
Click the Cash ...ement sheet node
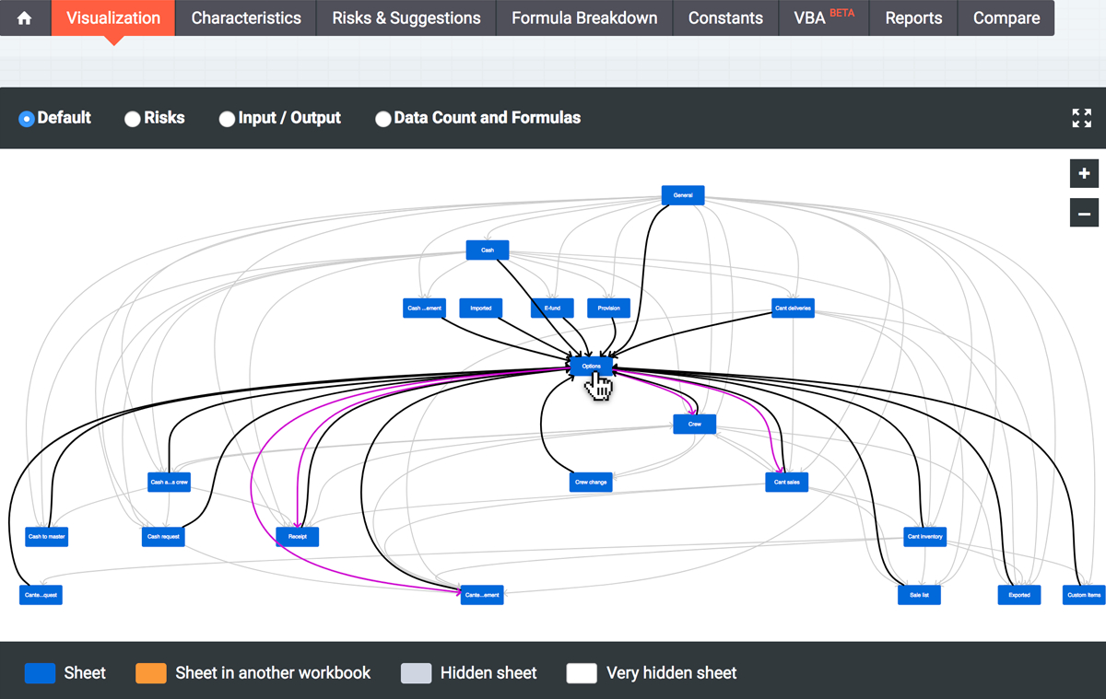[425, 309]
